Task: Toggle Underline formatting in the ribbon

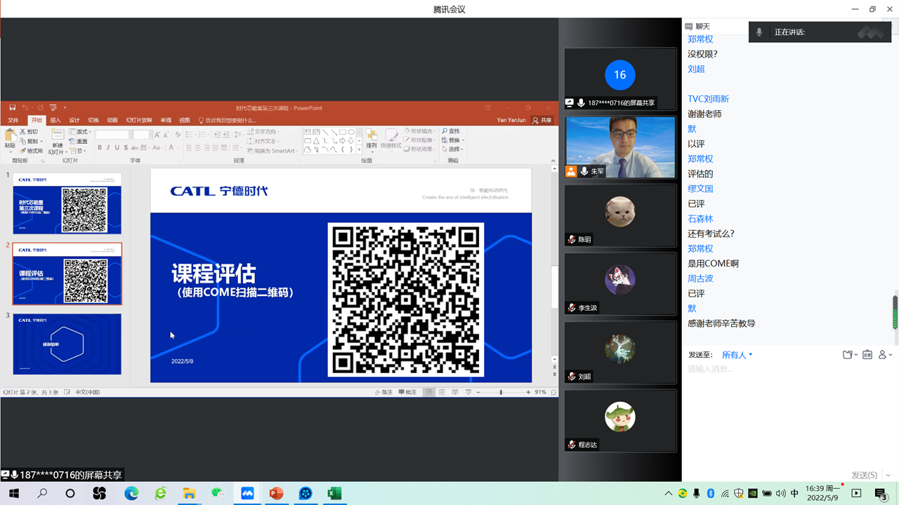Action: (x=117, y=147)
